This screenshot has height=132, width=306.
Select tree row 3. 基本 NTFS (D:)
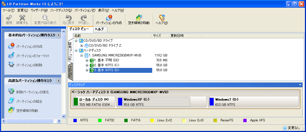tap(121, 70)
